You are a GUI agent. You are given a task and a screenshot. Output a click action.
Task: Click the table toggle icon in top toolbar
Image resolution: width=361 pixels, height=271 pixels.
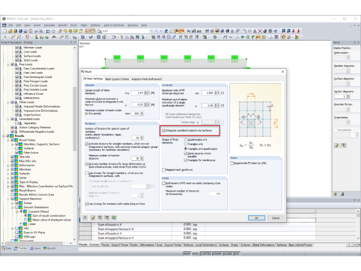93,31
